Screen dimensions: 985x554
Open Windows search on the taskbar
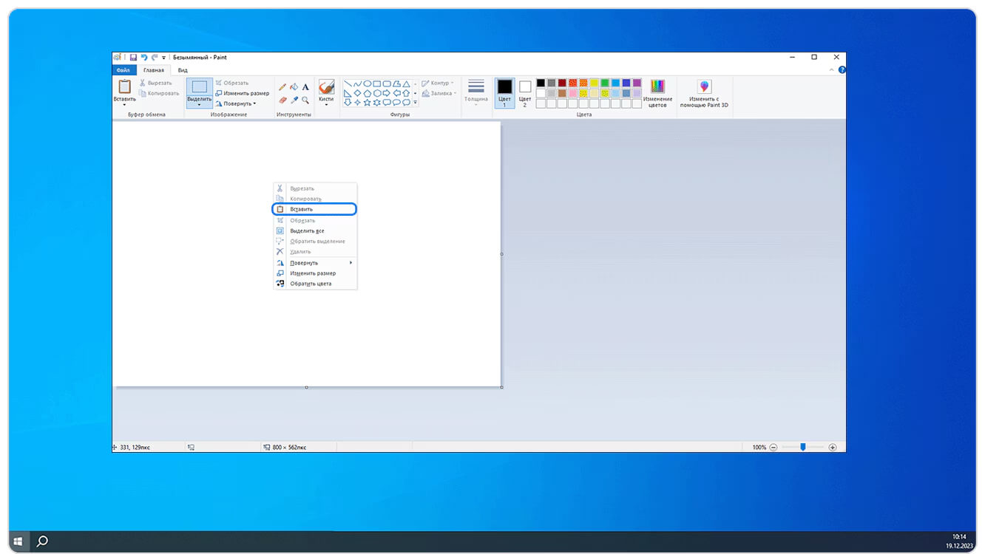click(x=42, y=541)
